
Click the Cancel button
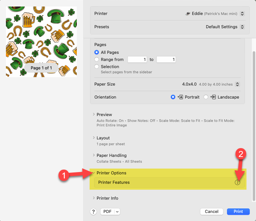pyautogui.click(x=212, y=211)
